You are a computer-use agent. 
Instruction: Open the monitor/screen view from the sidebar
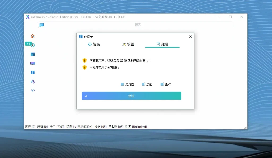[32, 63]
